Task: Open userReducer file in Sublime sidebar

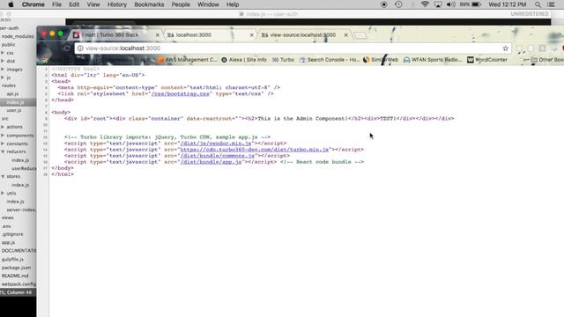Action: coord(24,168)
